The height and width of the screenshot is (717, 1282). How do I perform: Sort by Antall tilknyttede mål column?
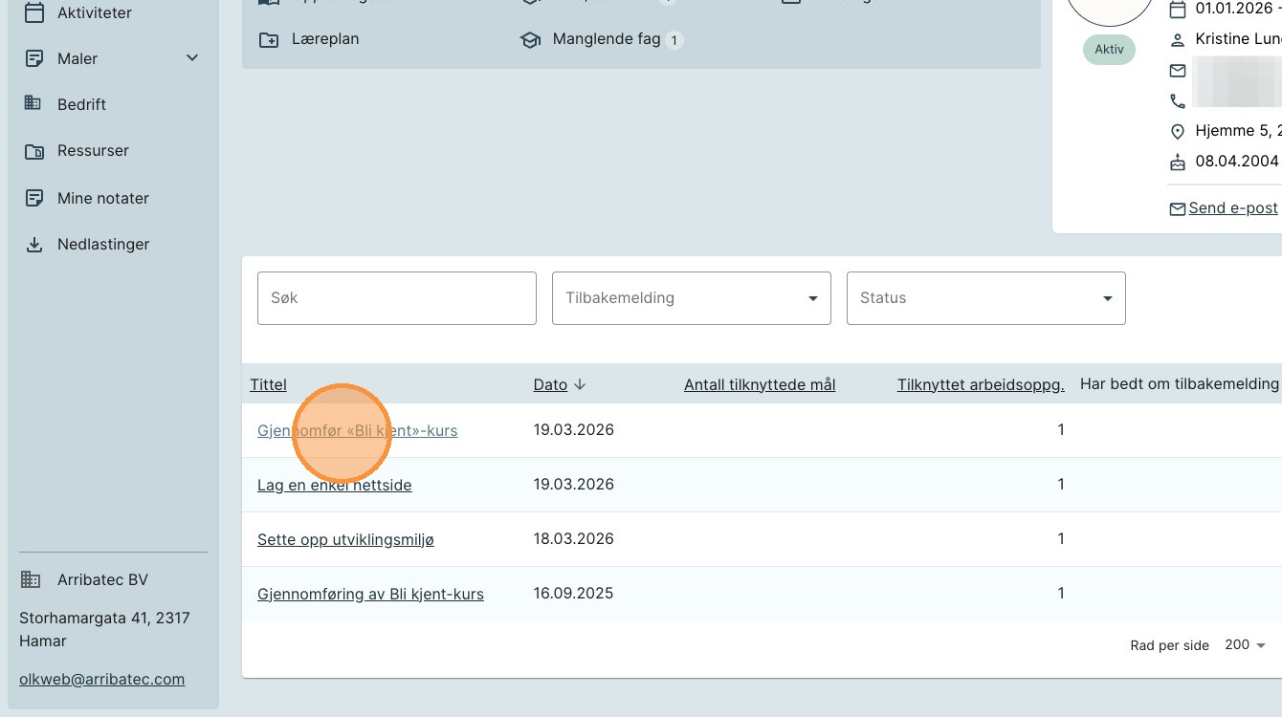point(759,384)
